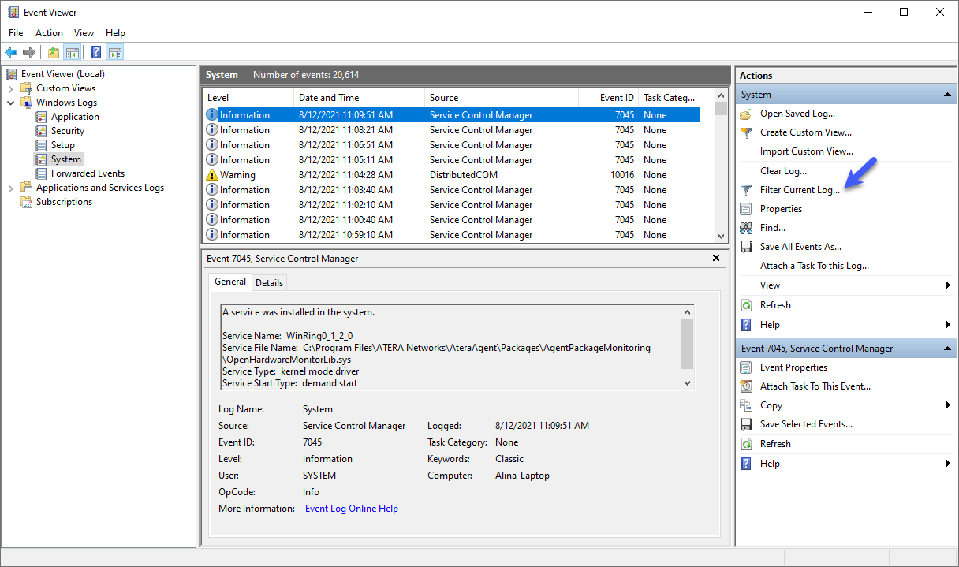
Task: Toggle Show/Hide Action Pane toolbar icon
Action: [x=115, y=52]
